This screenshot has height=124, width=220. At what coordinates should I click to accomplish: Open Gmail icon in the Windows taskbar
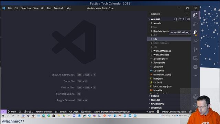pyautogui.click(x=120, y=116)
